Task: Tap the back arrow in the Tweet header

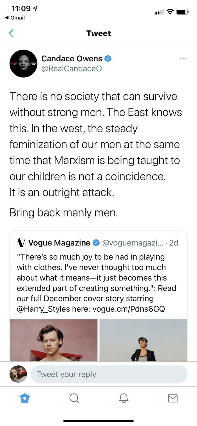Action: [11, 33]
